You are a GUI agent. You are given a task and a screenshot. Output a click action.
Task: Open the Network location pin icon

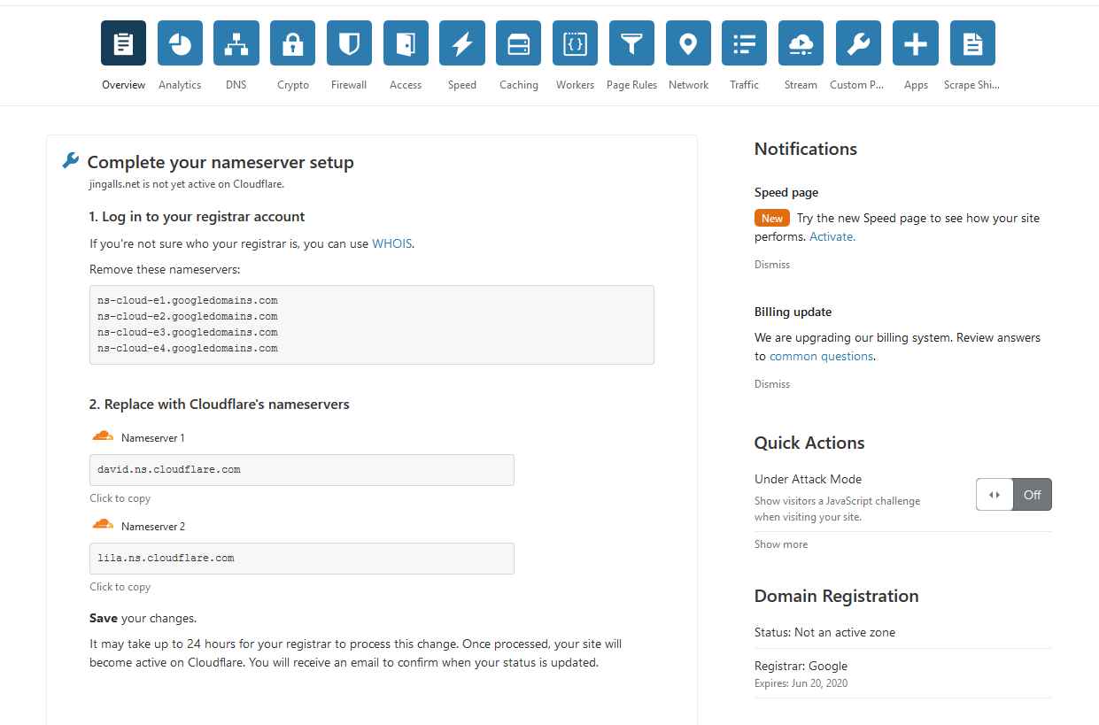[x=688, y=43]
